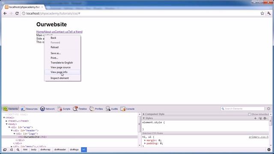Click the Search Elements field
The image size is (274, 154).
[243, 109]
